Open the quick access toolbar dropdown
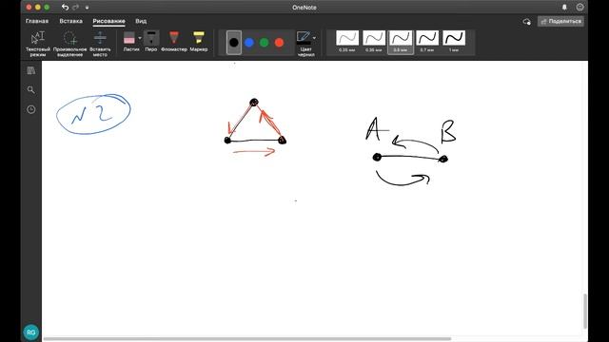 click(87, 8)
